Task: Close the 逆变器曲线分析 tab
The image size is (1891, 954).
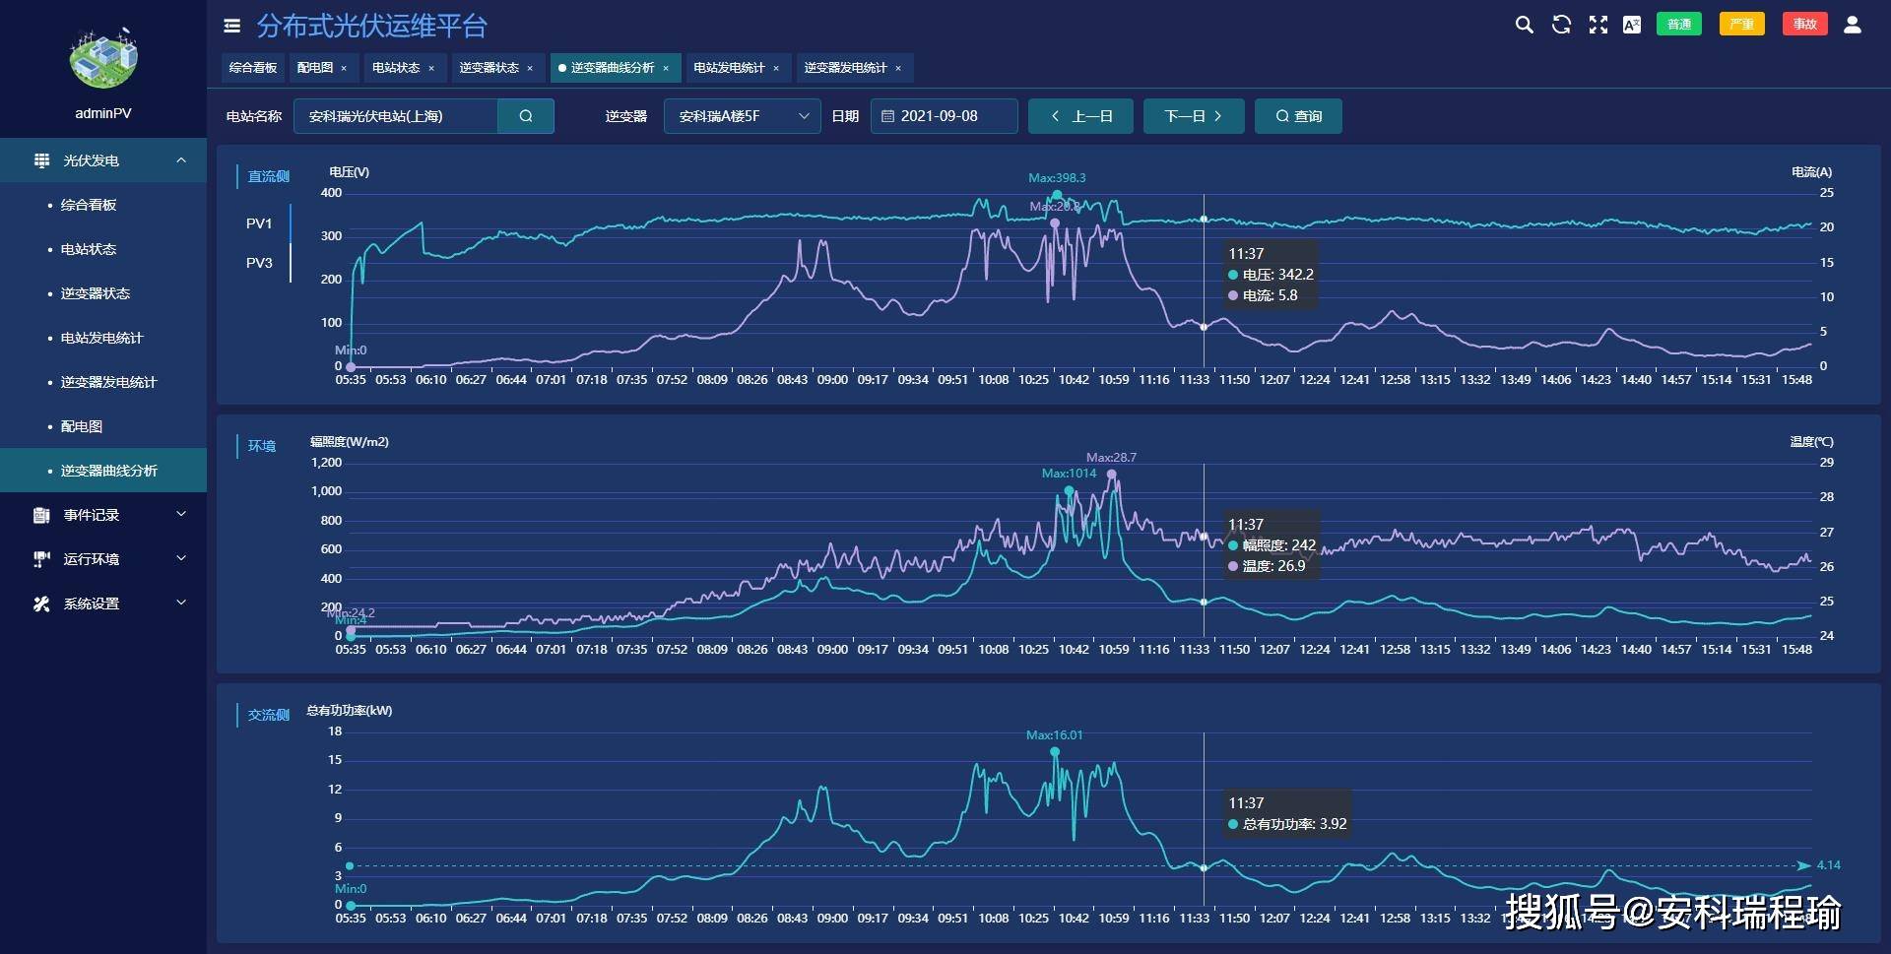Action: click(x=666, y=68)
